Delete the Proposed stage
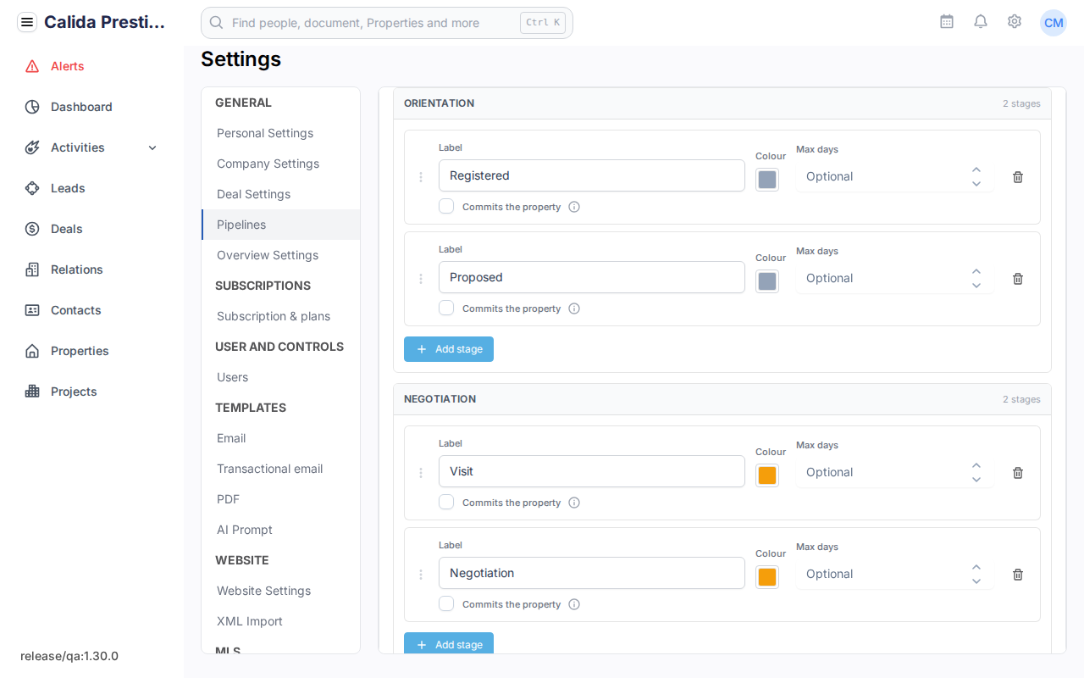The width and height of the screenshot is (1084, 678). tap(1018, 279)
